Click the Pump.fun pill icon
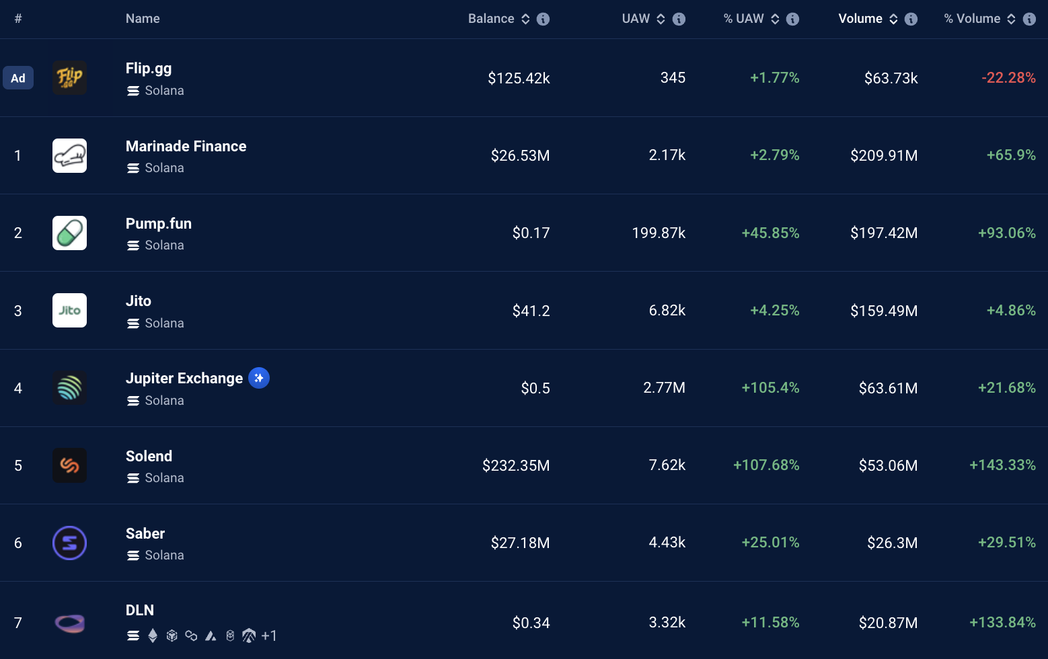The height and width of the screenshot is (659, 1048). click(70, 233)
